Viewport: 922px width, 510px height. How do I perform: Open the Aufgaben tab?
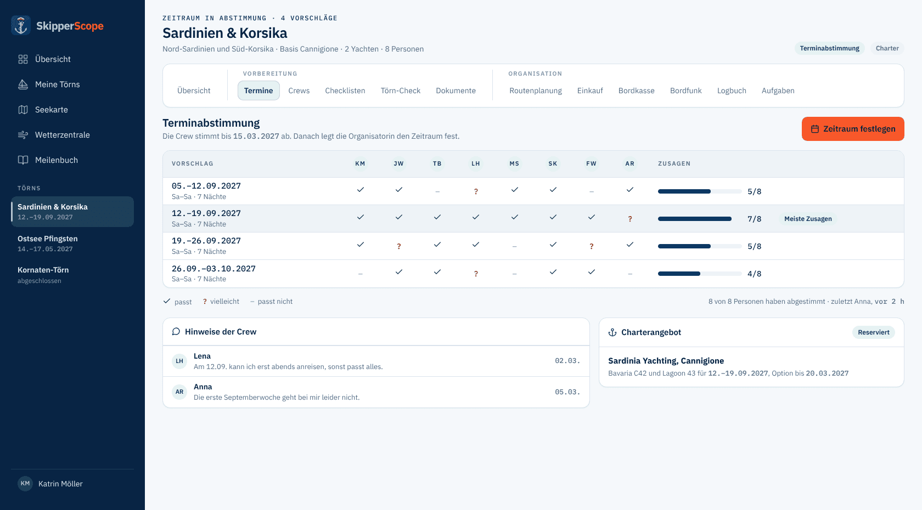778,90
